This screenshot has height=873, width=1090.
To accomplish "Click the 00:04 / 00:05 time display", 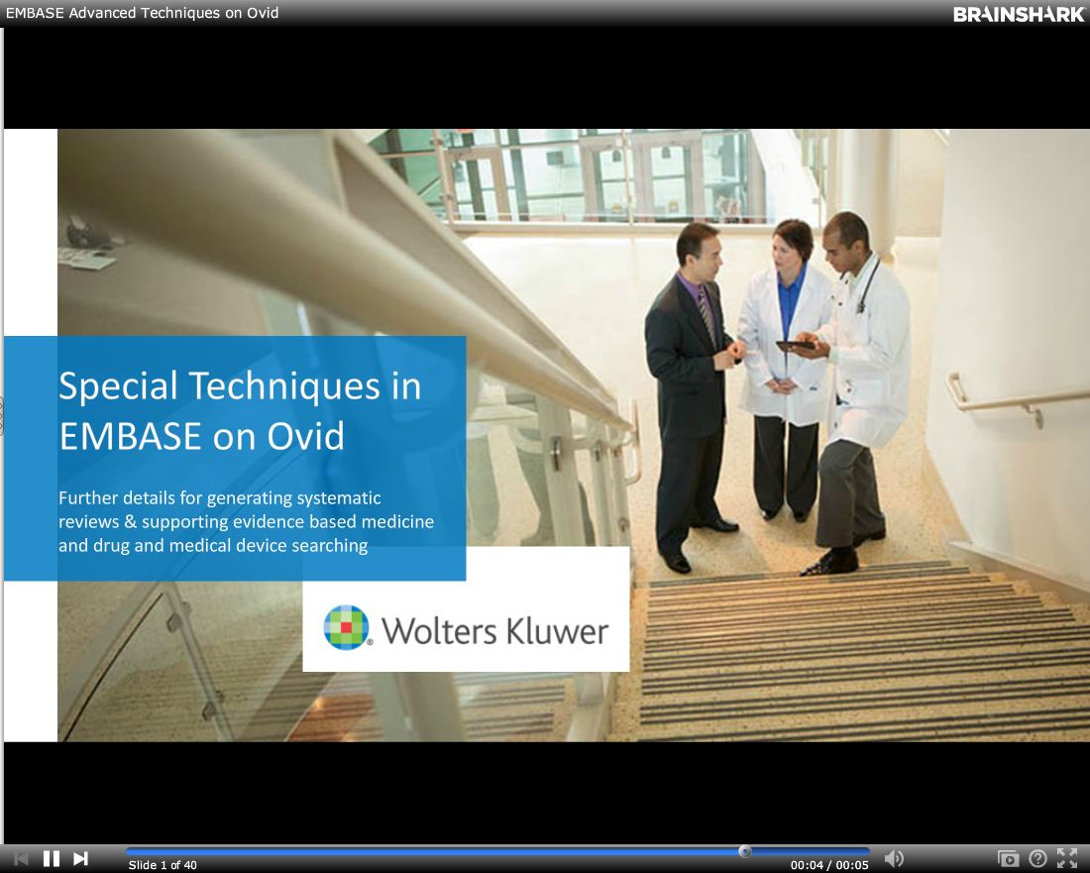I will pyautogui.click(x=829, y=865).
